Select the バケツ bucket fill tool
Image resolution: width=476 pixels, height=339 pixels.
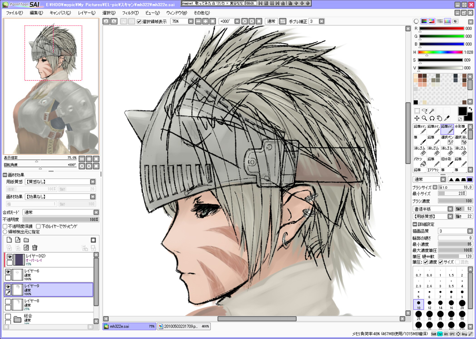pos(420,162)
